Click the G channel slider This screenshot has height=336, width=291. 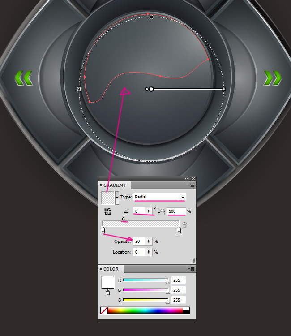pyautogui.click(x=145, y=290)
